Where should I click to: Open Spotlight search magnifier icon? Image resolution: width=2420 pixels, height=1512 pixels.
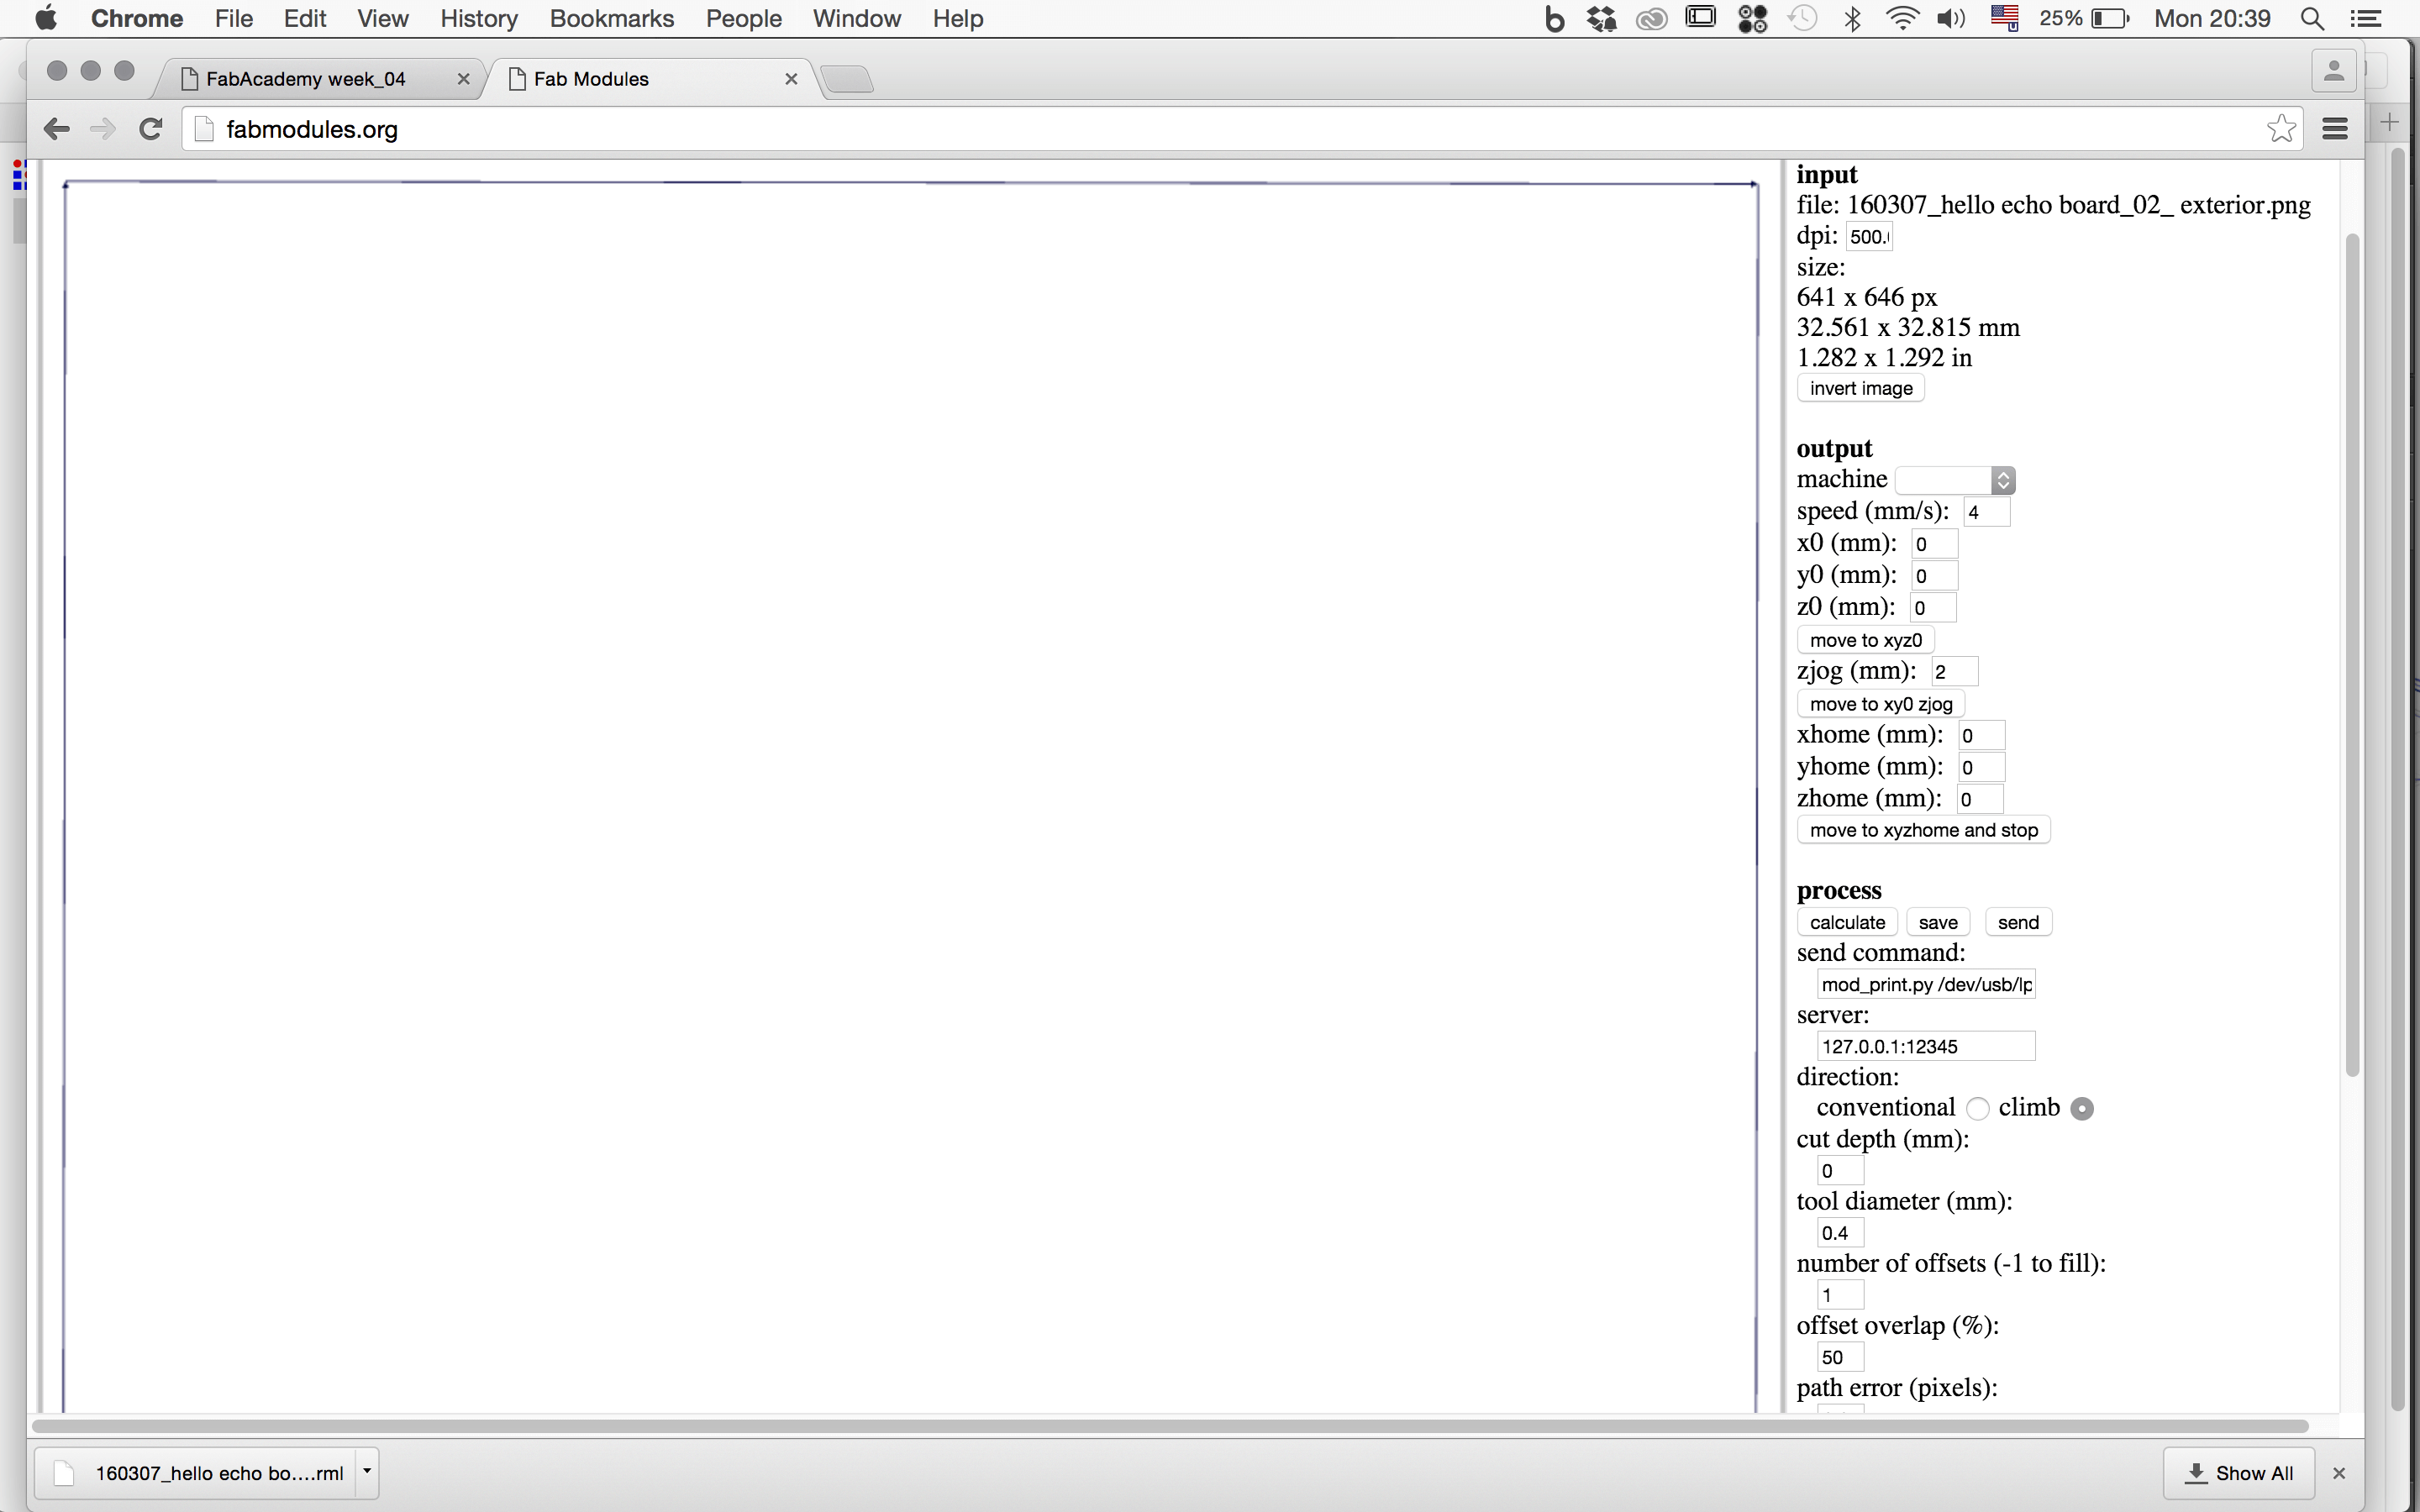[2312, 19]
